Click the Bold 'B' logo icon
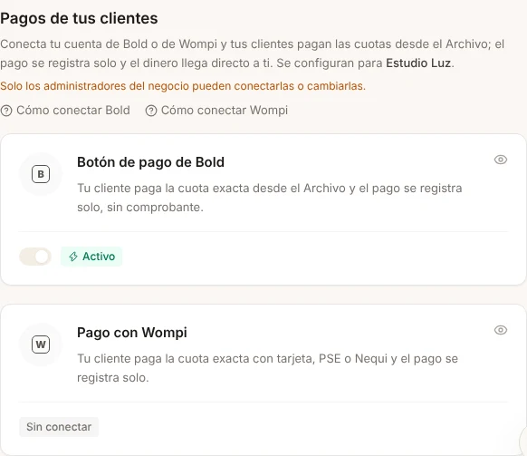This screenshot has width=527, height=456. [41, 174]
